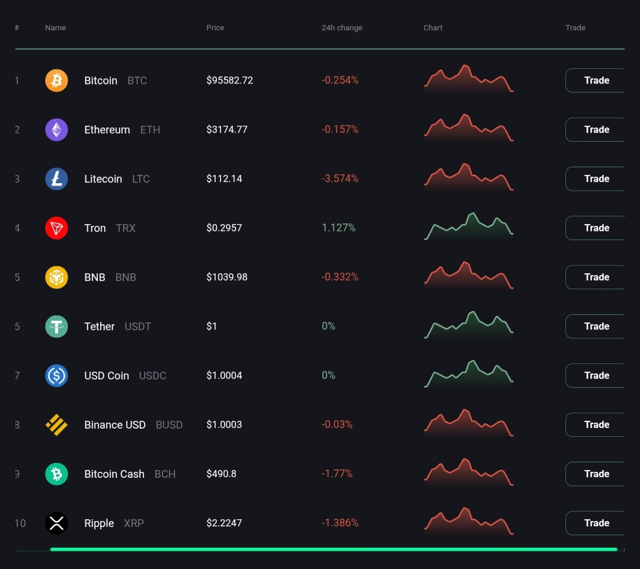Click the ETH ticker symbol
Viewport: 640px width, 569px height.
(x=150, y=130)
